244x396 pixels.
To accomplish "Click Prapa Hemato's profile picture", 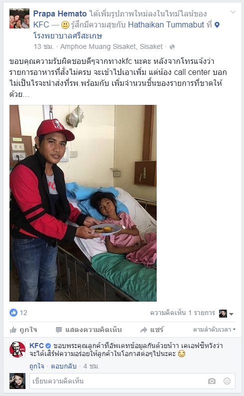I will click(x=19, y=18).
